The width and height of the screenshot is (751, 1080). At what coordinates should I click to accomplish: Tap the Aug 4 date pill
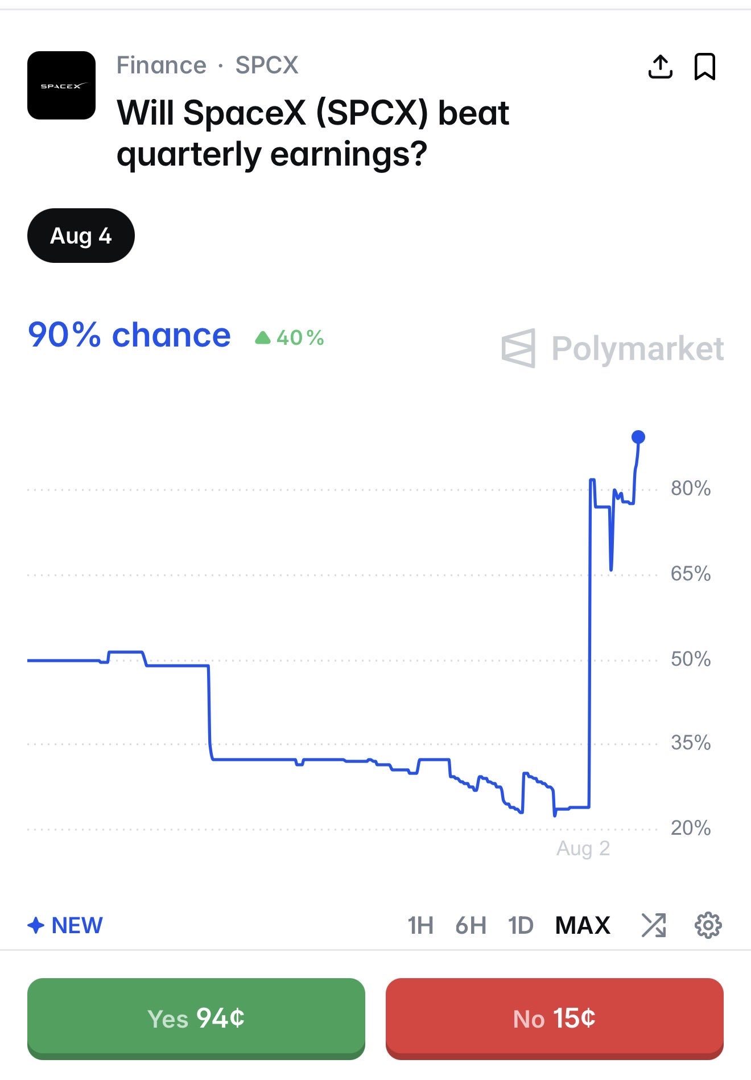[x=81, y=236]
